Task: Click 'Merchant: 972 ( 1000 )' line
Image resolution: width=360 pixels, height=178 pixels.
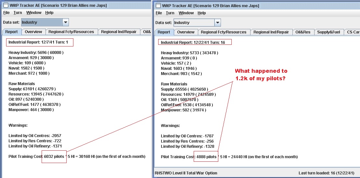Action: click(x=29, y=73)
